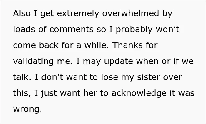Click the word "loads" in the second line
Image resolution: width=206 pixels, height=124 pixels.
[x=24, y=29]
